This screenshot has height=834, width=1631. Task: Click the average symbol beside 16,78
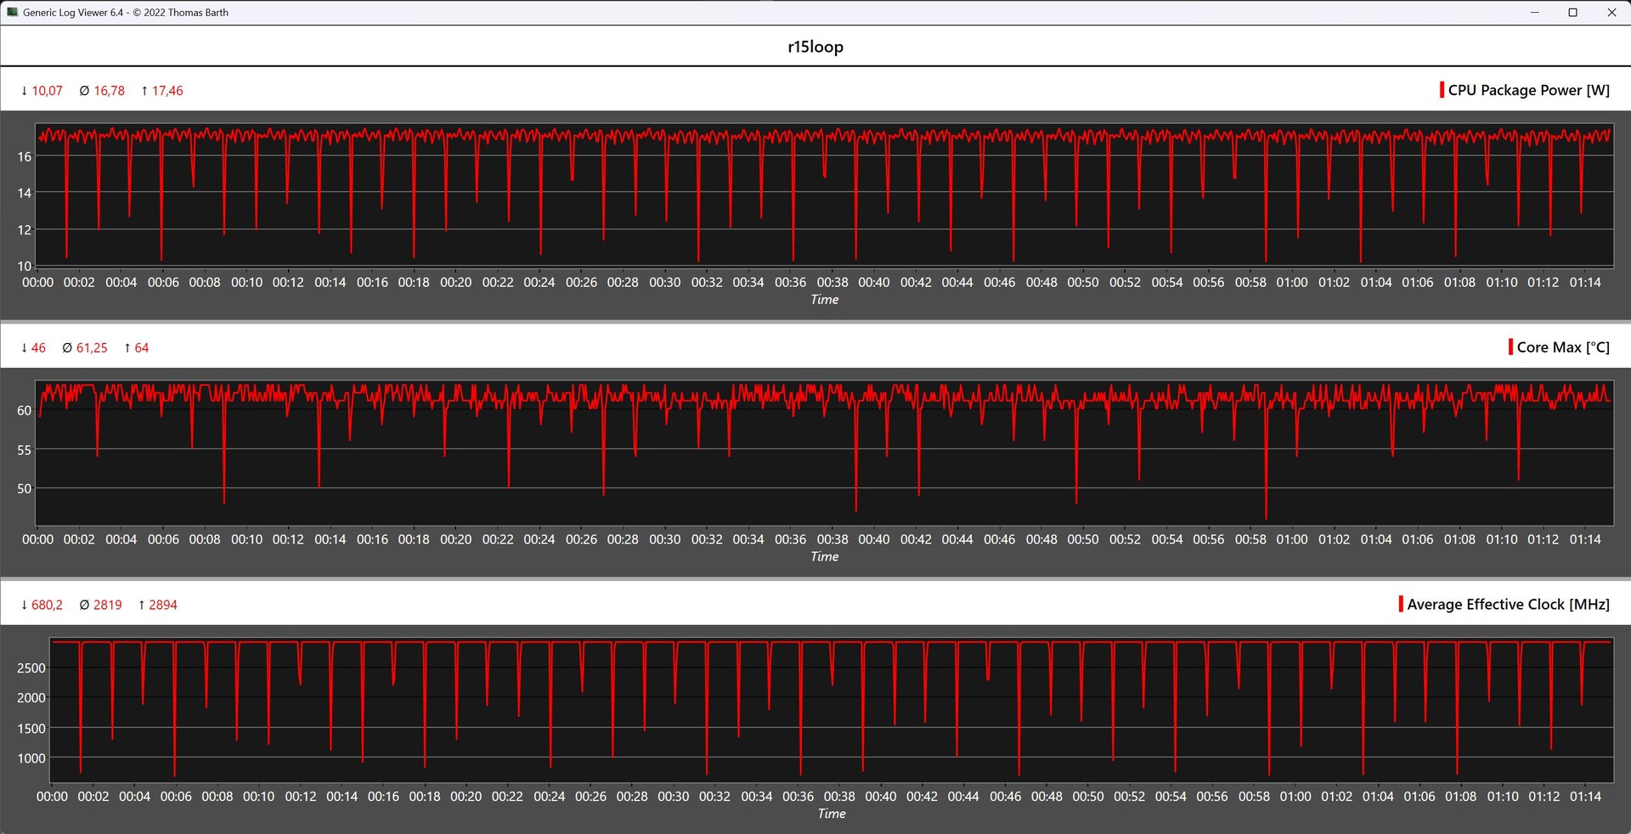click(x=84, y=91)
